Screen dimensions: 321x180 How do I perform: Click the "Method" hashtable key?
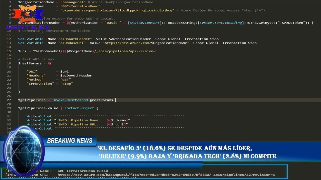(x=35, y=80)
